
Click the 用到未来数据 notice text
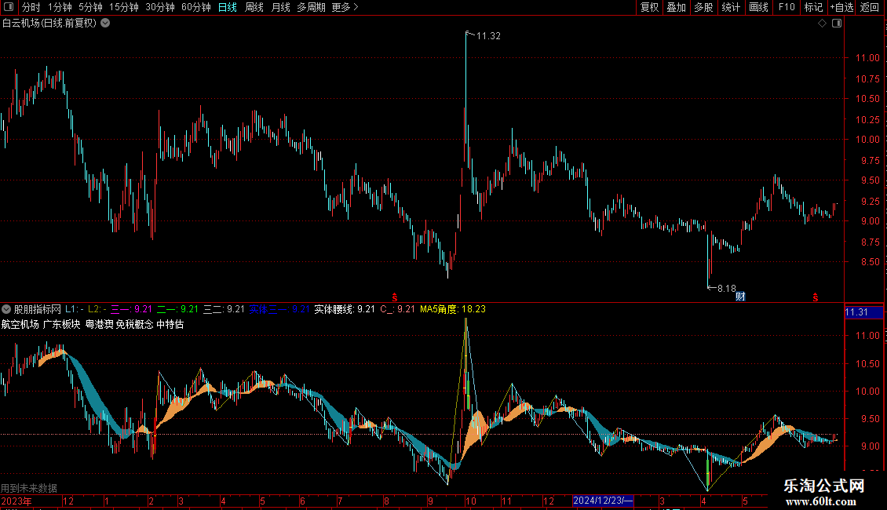coord(29,488)
